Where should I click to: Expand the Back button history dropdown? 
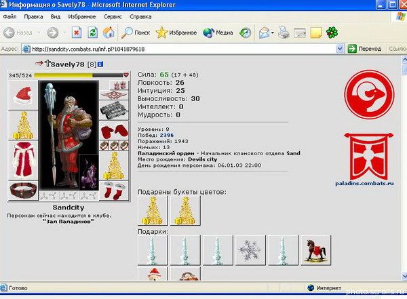[39, 33]
